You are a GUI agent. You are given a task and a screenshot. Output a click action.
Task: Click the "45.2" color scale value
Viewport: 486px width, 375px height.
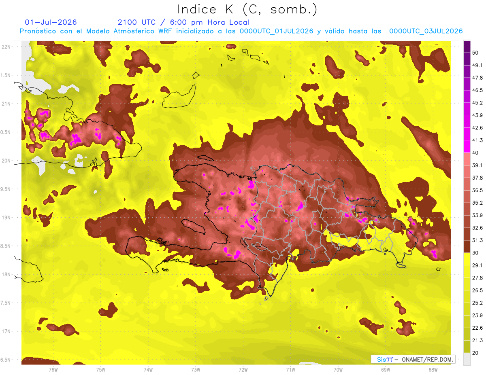[478, 103]
